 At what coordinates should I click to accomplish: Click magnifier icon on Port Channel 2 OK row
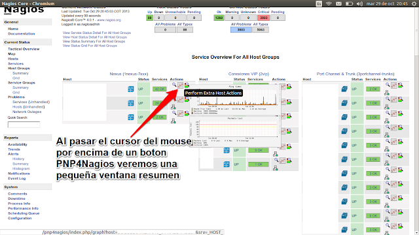(x=388, y=85)
